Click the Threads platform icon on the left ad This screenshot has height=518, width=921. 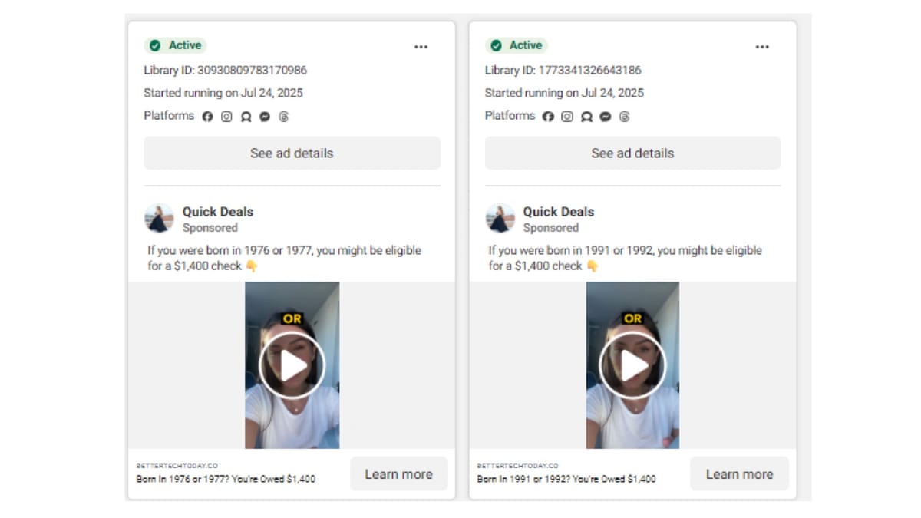(x=284, y=117)
